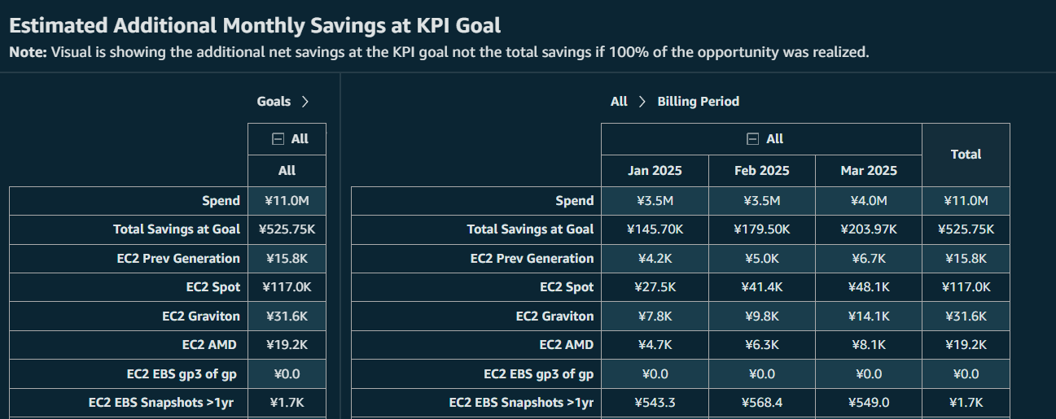Click the chevron between All and Billing Period
1056x419 pixels.
(x=642, y=102)
